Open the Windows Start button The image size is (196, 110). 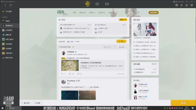[2, 108]
